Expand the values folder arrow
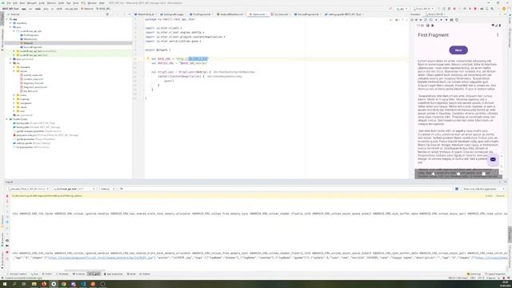 click(14, 107)
